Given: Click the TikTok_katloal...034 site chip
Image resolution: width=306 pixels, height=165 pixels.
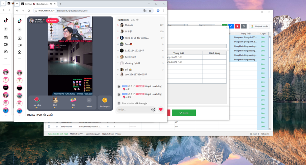Looking at the screenshot, I should tap(44, 11).
